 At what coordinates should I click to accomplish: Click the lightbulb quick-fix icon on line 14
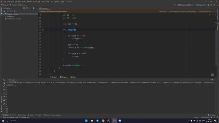(x=43, y=30)
